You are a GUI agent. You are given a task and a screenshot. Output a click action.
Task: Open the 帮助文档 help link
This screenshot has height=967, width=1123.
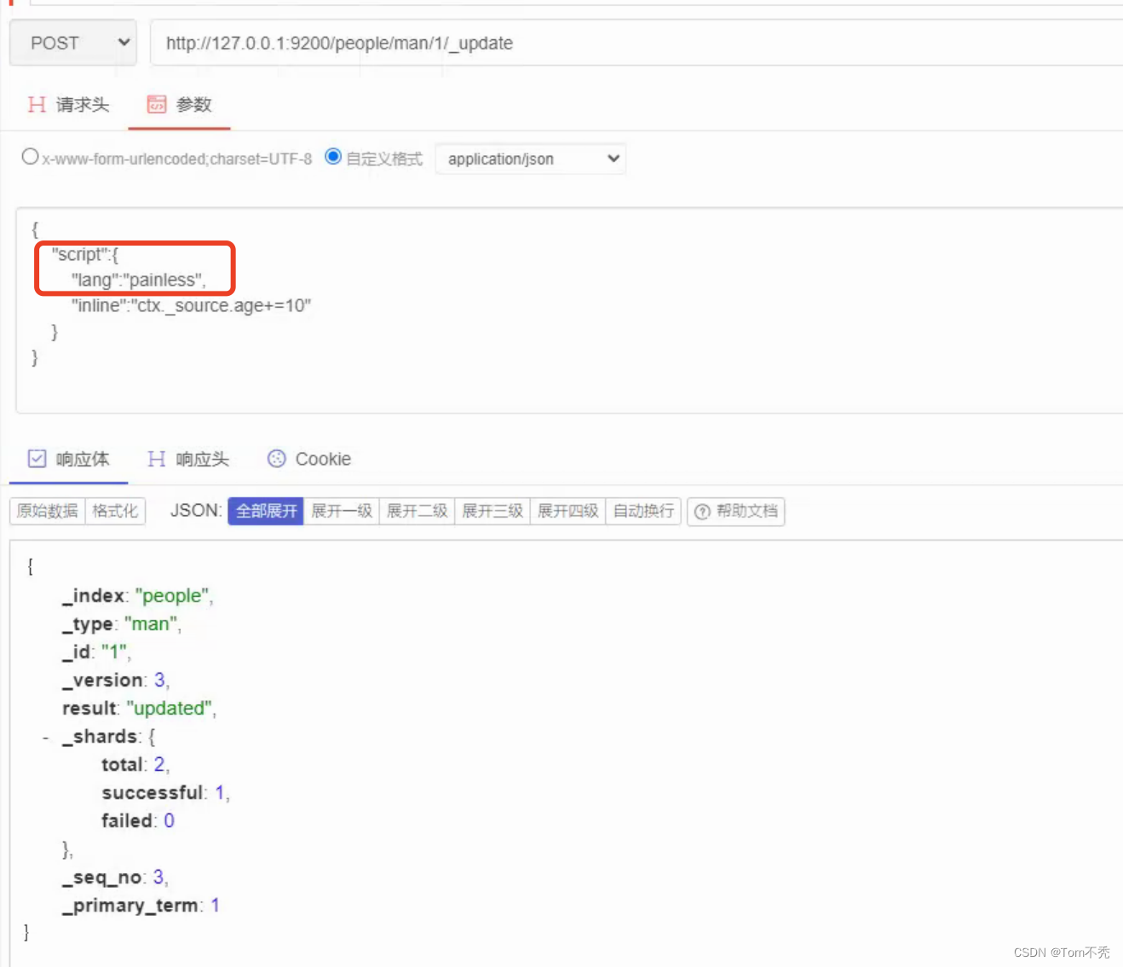point(736,511)
